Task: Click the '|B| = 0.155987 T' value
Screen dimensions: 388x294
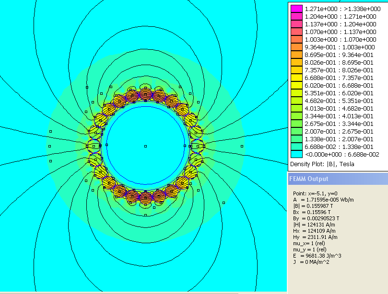Action: click(313, 206)
